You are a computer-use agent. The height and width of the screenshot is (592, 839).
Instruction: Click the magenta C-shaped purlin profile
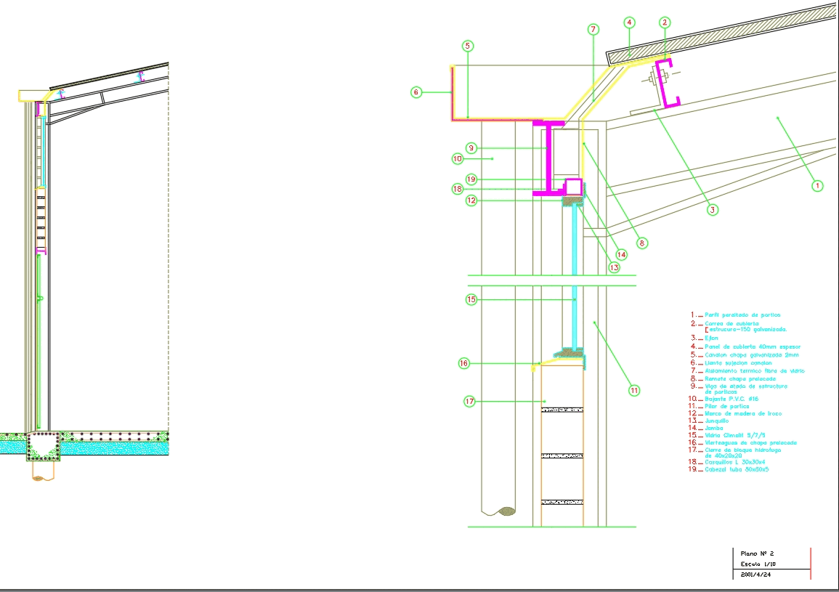(667, 83)
